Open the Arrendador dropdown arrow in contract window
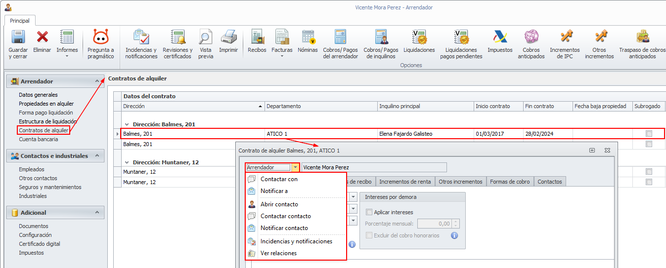 [x=295, y=167]
